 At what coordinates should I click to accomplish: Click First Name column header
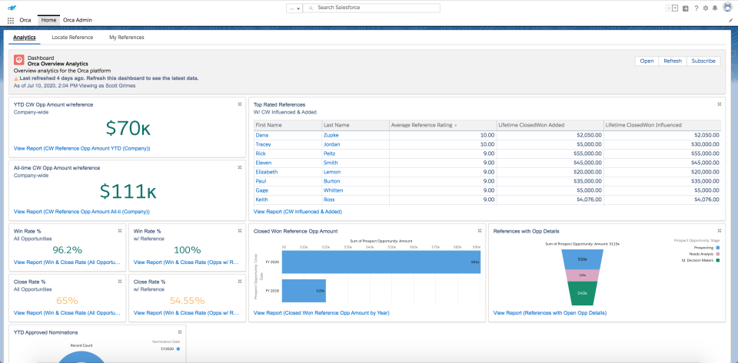click(288, 125)
